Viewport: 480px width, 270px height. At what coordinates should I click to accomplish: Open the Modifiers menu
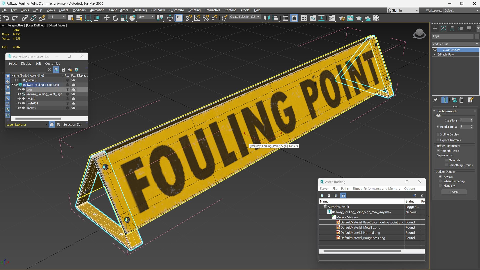pyautogui.click(x=79, y=10)
